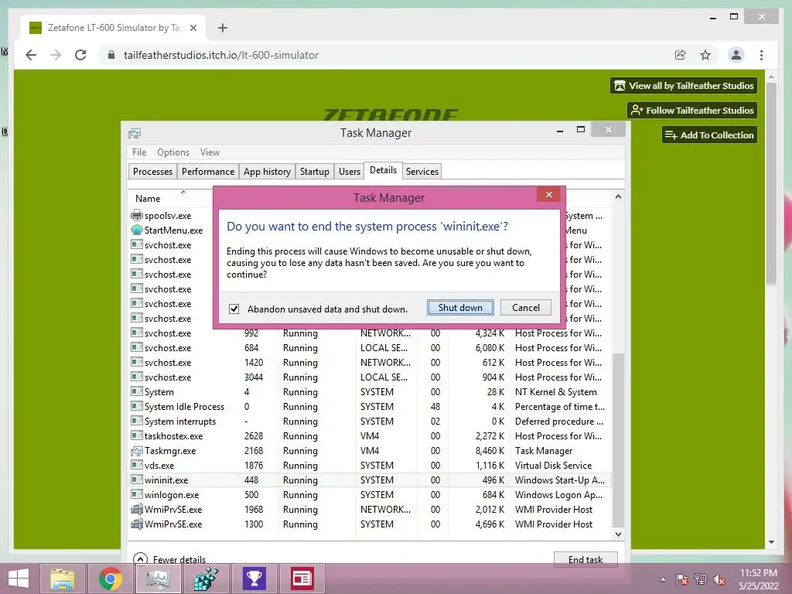The image size is (792, 594).
Task: Click the Chrome back arrow icon
Action: (31, 55)
